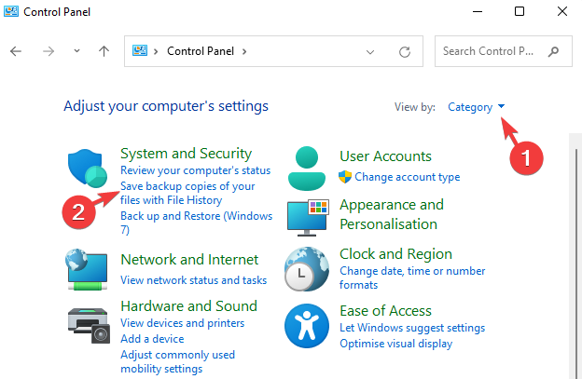
Task: Open the Clock and Region globe icon
Action: 307,270
